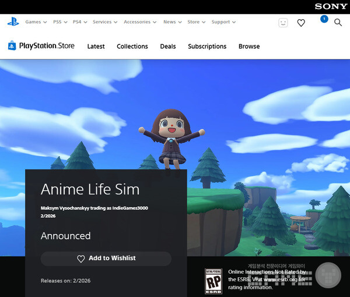Select the Deals tab
This screenshot has height=297, width=350.
tap(168, 47)
